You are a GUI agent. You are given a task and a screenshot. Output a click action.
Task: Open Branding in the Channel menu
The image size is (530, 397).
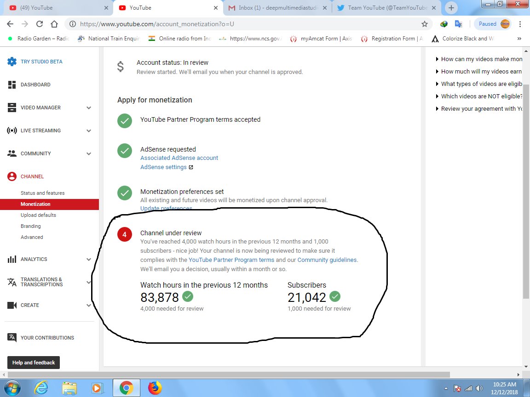pyautogui.click(x=30, y=226)
